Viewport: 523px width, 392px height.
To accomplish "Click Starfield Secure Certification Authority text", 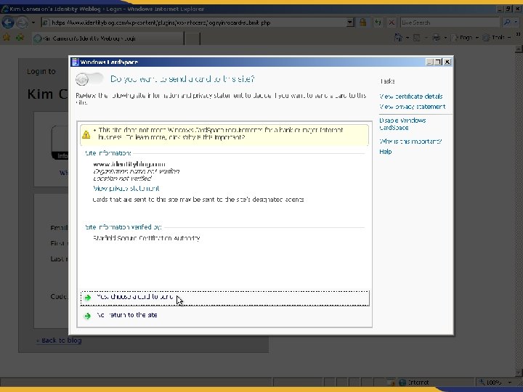I will click(147, 238).
